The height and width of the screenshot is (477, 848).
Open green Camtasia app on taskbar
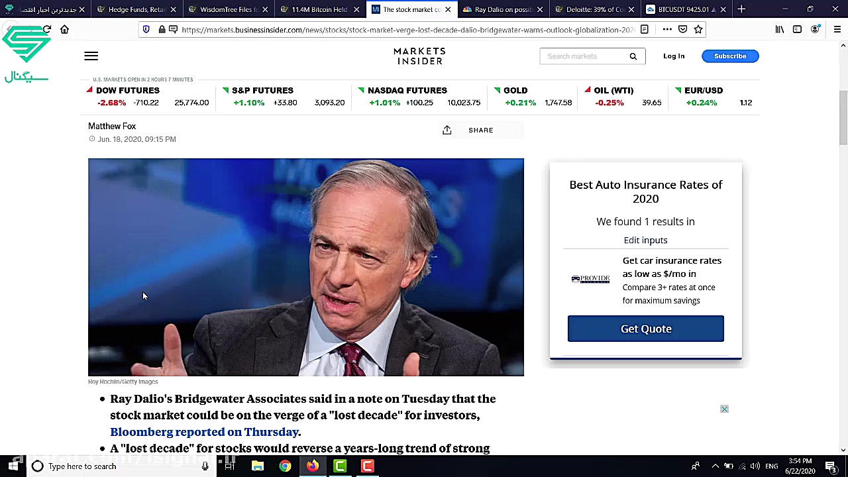coord(340,466)
